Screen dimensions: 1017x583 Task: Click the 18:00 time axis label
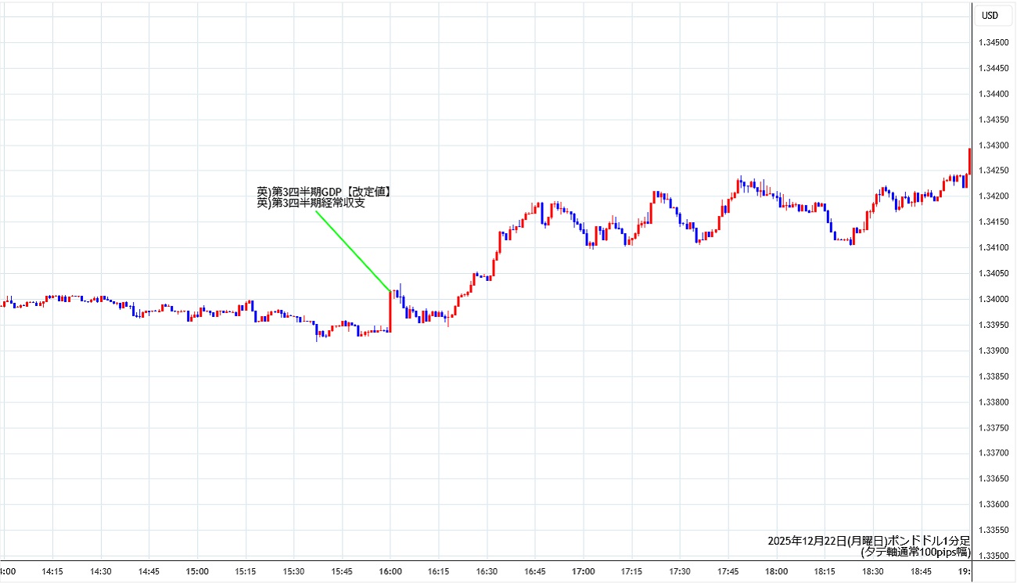(x=776, y=571)
